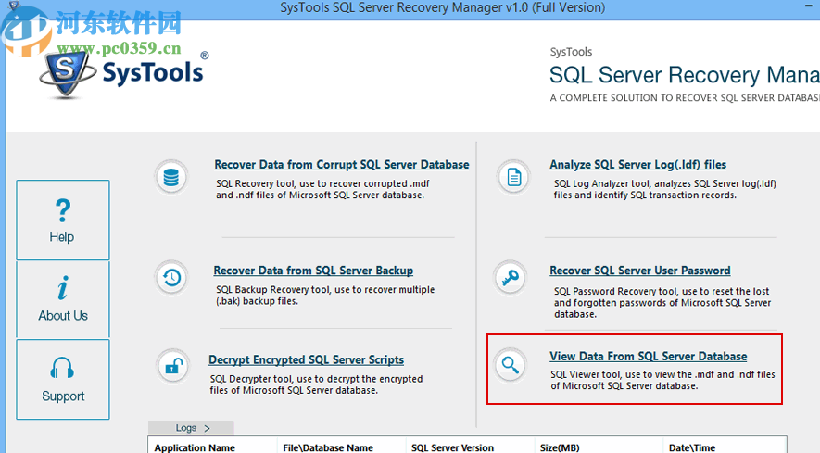The width and height of the screenshot is (820, 453).
Task: Click the padlock icon for SQL Decrypter
Action: (x=173, y=366)
